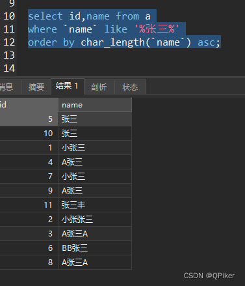This screenshot has height=286, width=245.
Task: Select name cell 小张三 in row id 1
Action: 95,148
